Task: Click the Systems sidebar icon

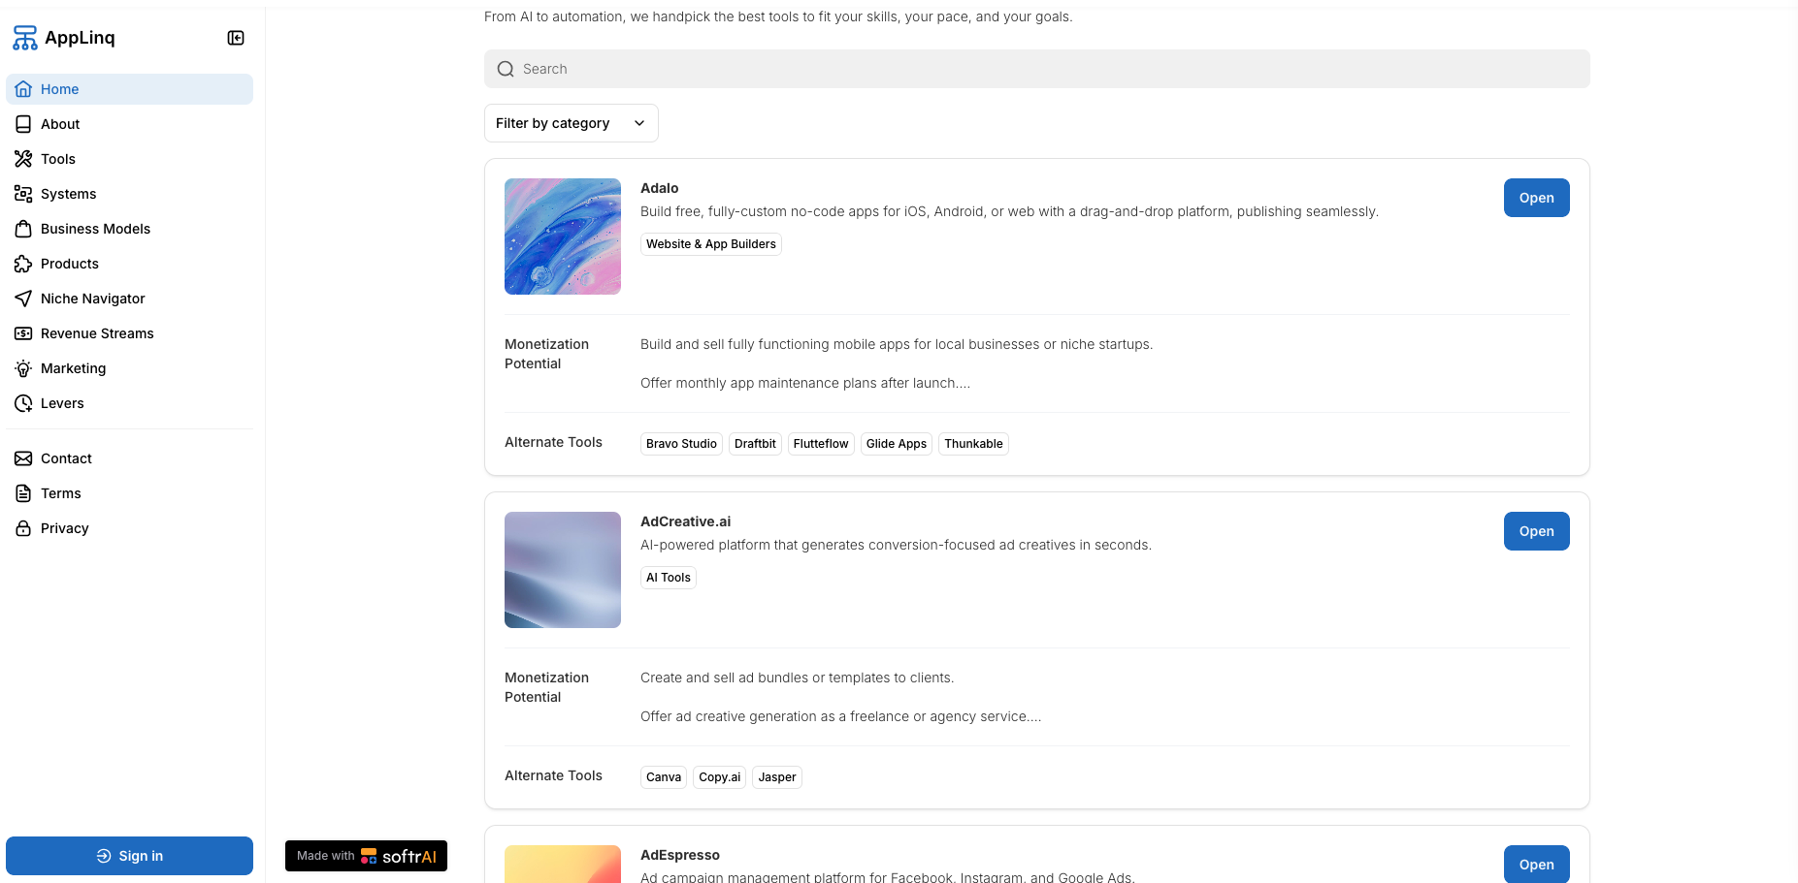Action: [23, 194]
